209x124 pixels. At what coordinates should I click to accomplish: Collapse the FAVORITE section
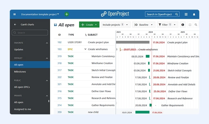(47, 43)
